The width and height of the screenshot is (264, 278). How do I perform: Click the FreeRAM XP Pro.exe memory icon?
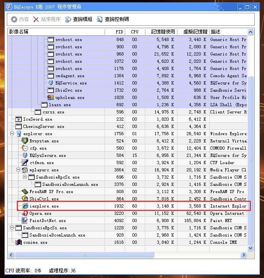point(25,192)
